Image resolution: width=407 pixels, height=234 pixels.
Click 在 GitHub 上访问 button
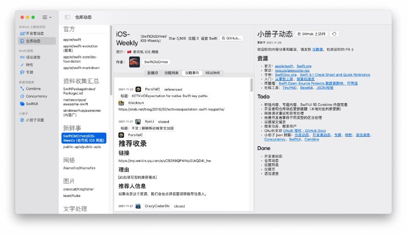tap(311, 34)
